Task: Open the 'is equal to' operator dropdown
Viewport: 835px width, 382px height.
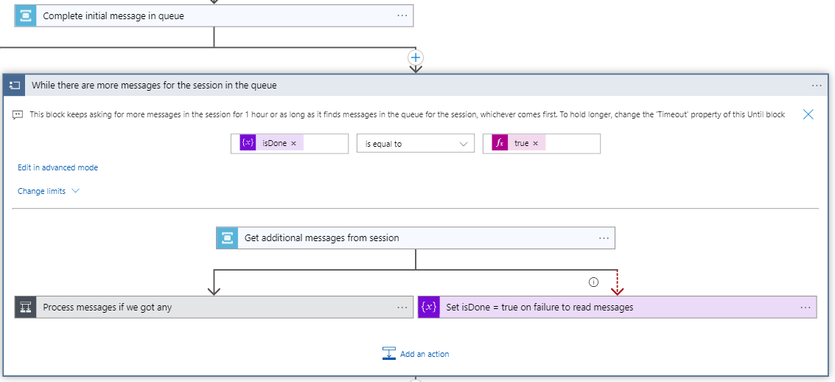Action: click(x=416, y=144)
